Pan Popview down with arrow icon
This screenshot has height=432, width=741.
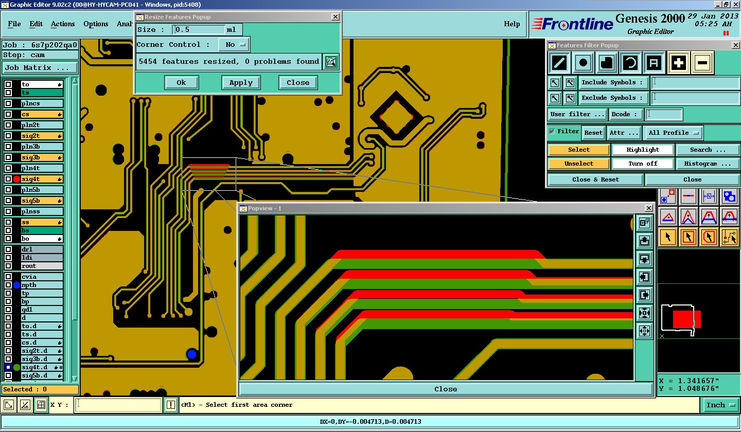(x=644, y=259)
